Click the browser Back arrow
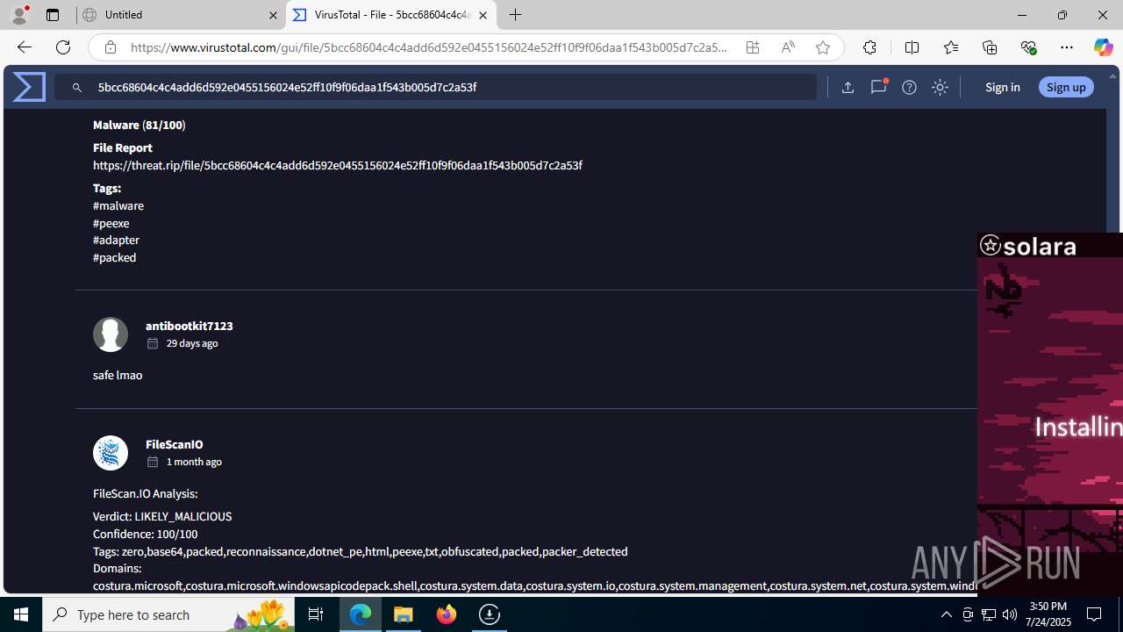This screenshot has width=1123, height=632. click(25, 47)
